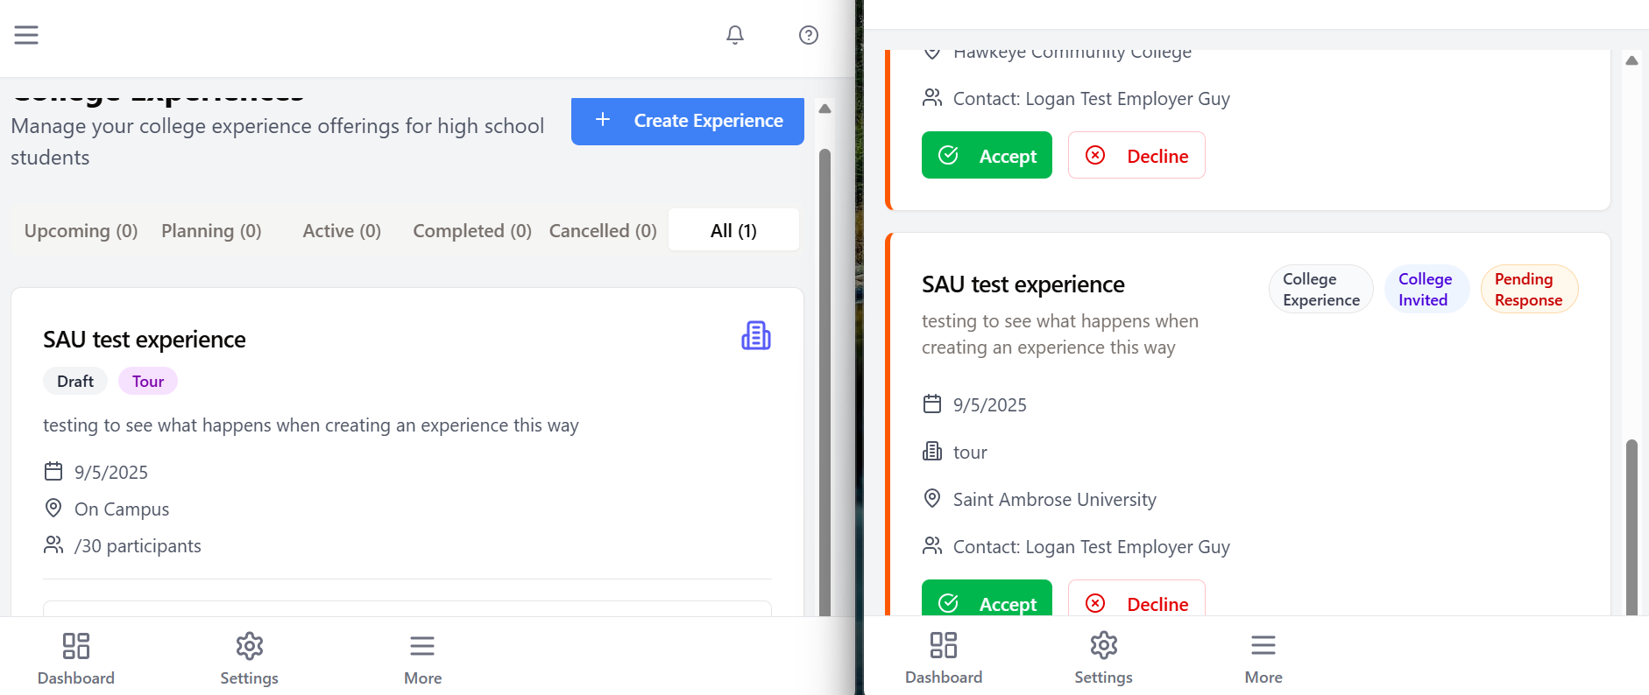
Task: Select the Active (0) tab
Action: tap(342, 231)
